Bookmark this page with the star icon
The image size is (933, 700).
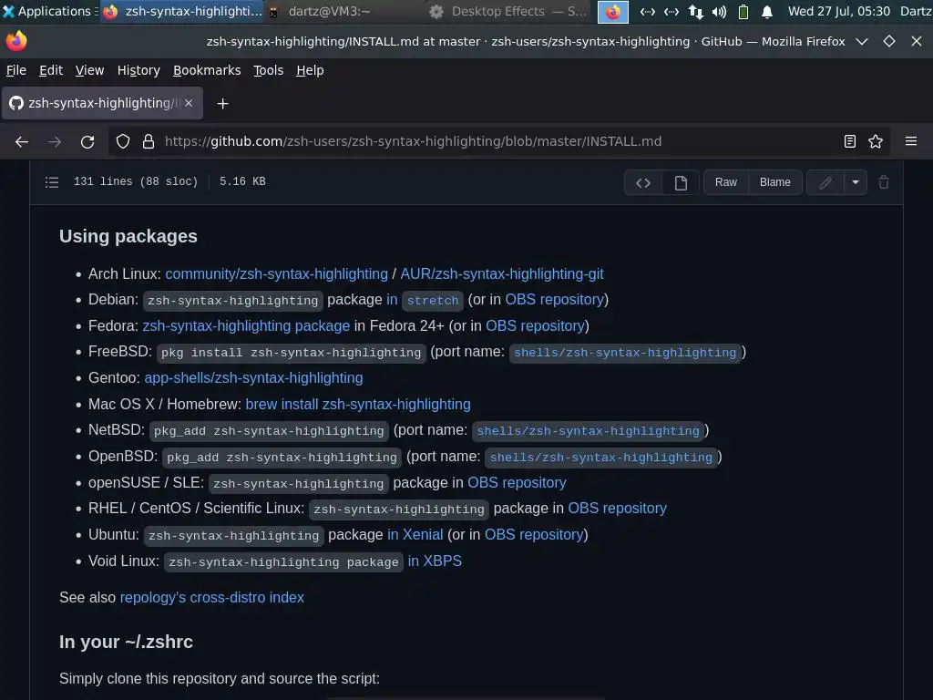click(x=876, y=141)
